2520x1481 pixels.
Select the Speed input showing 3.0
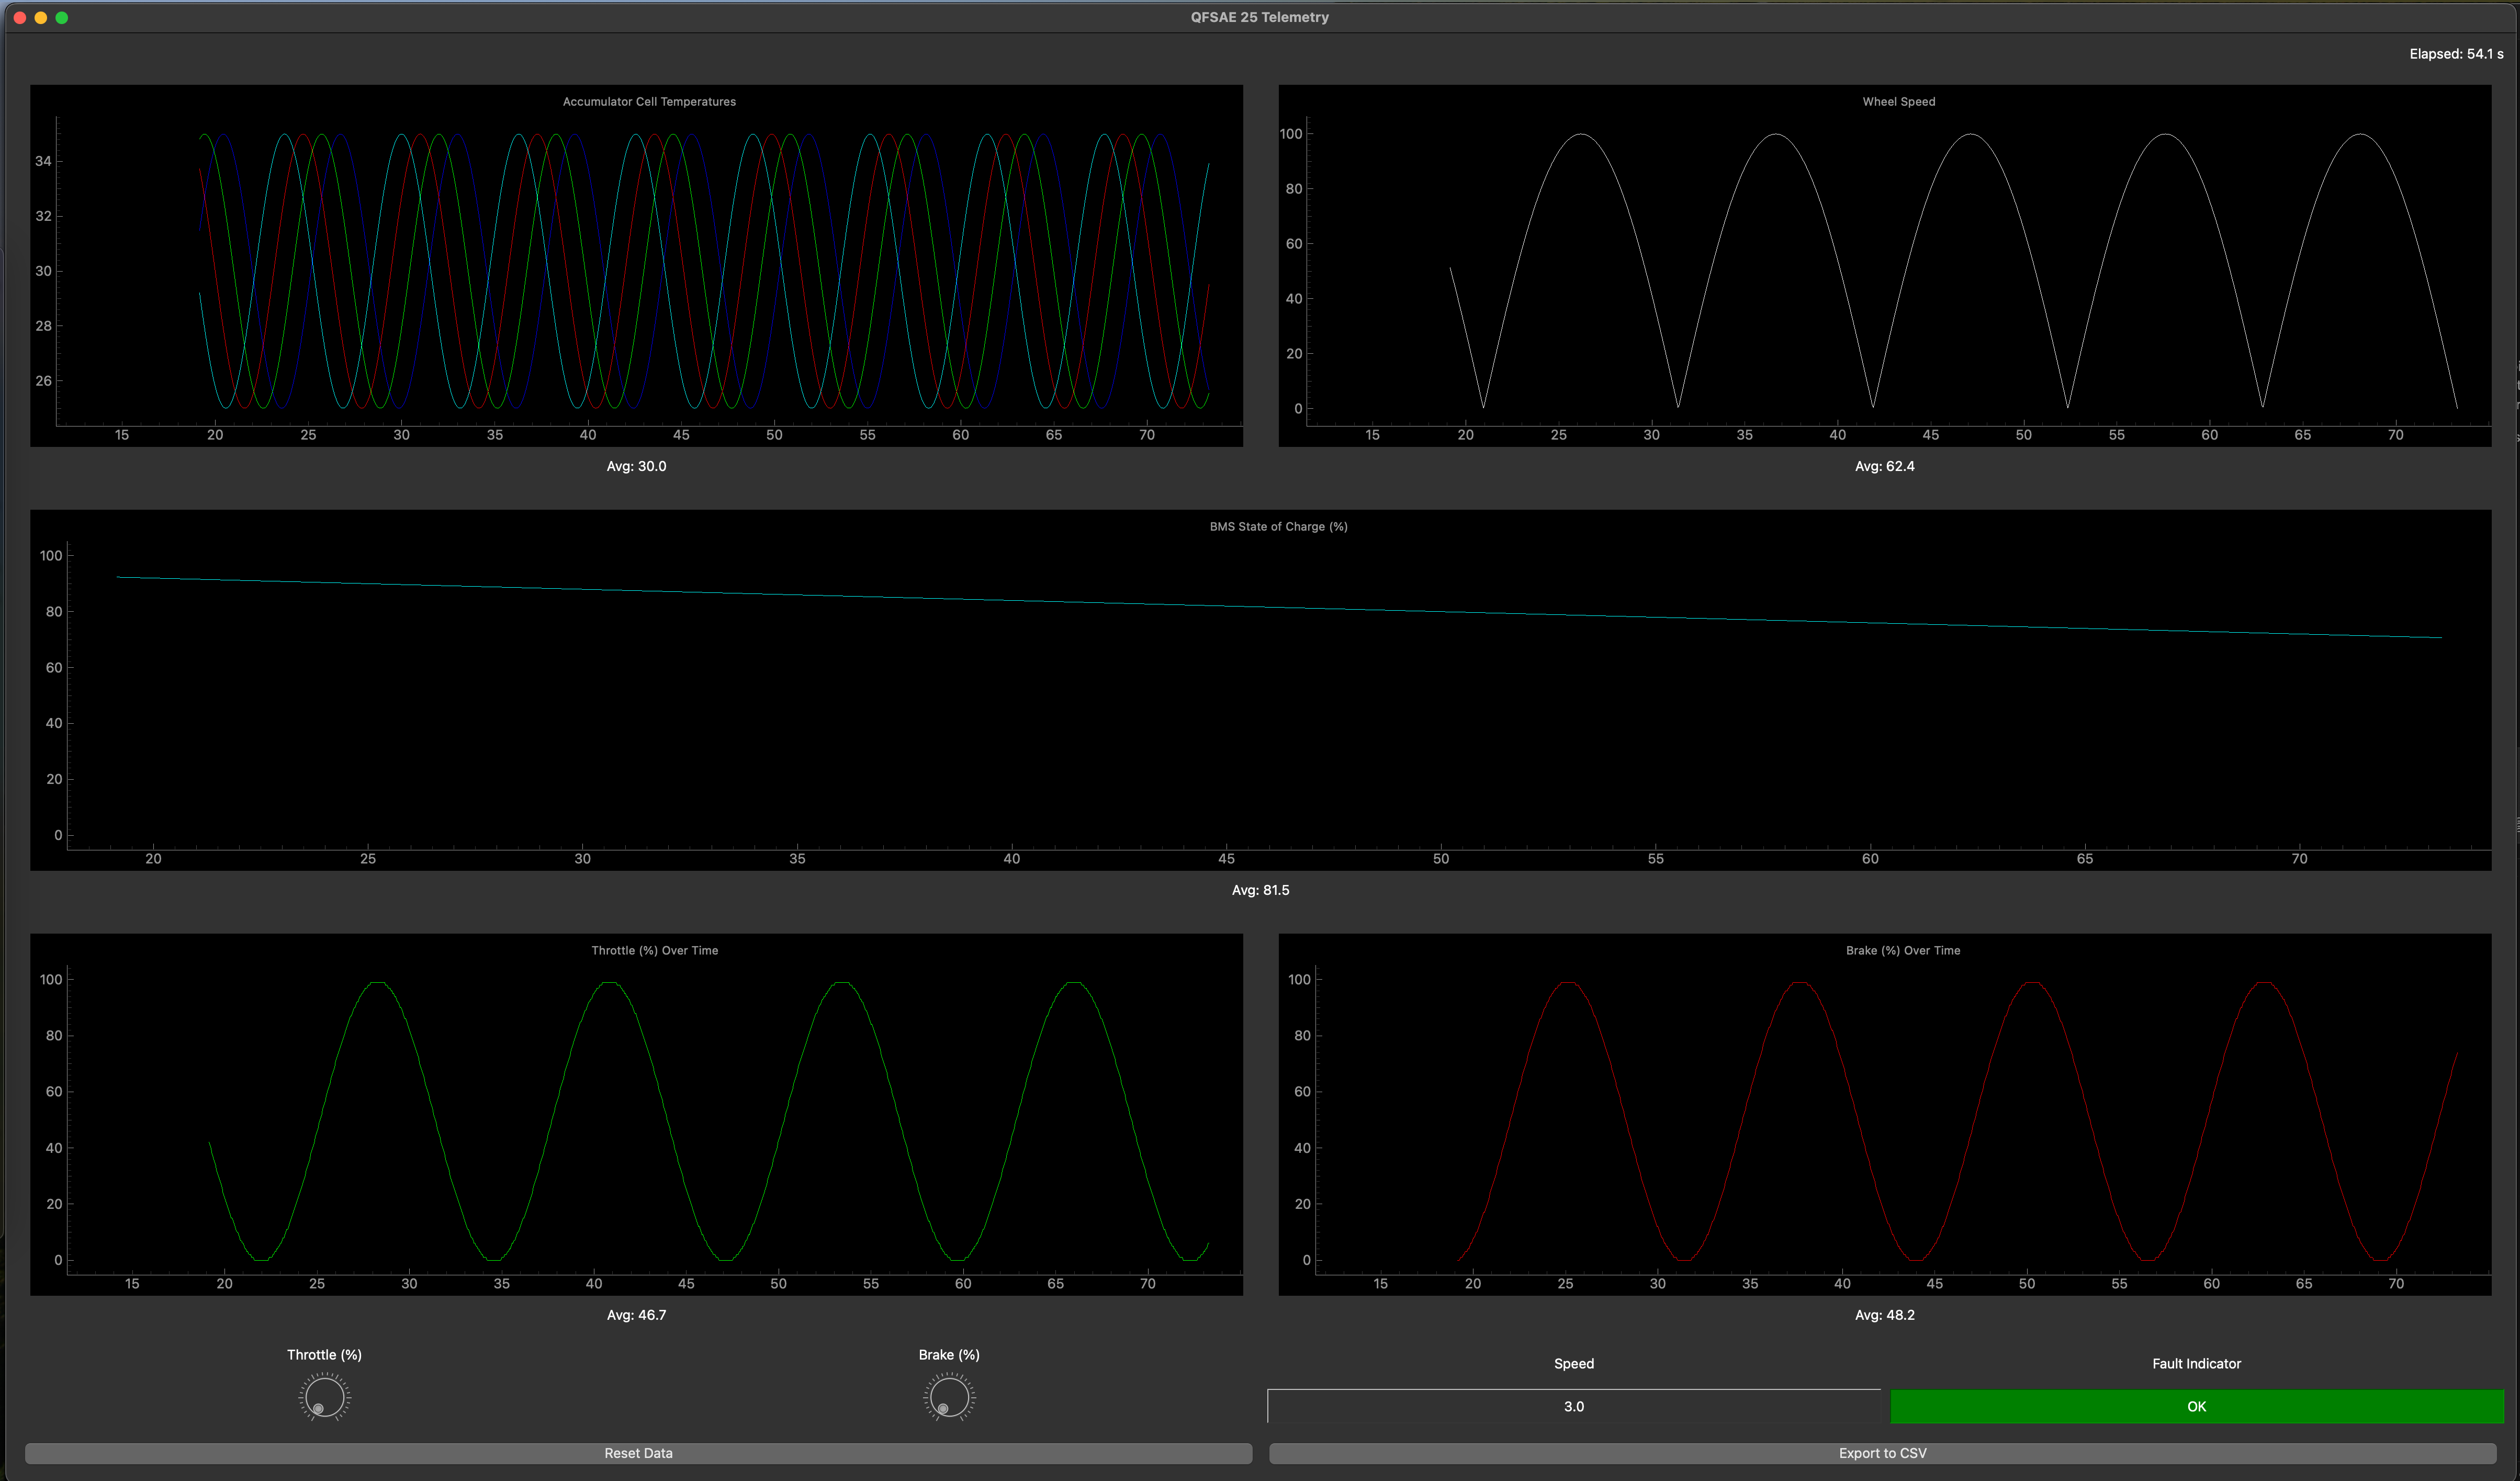(x=1573, y=1406)
